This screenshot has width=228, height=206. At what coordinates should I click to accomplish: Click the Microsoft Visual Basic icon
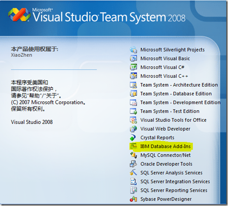click(133, 59)
